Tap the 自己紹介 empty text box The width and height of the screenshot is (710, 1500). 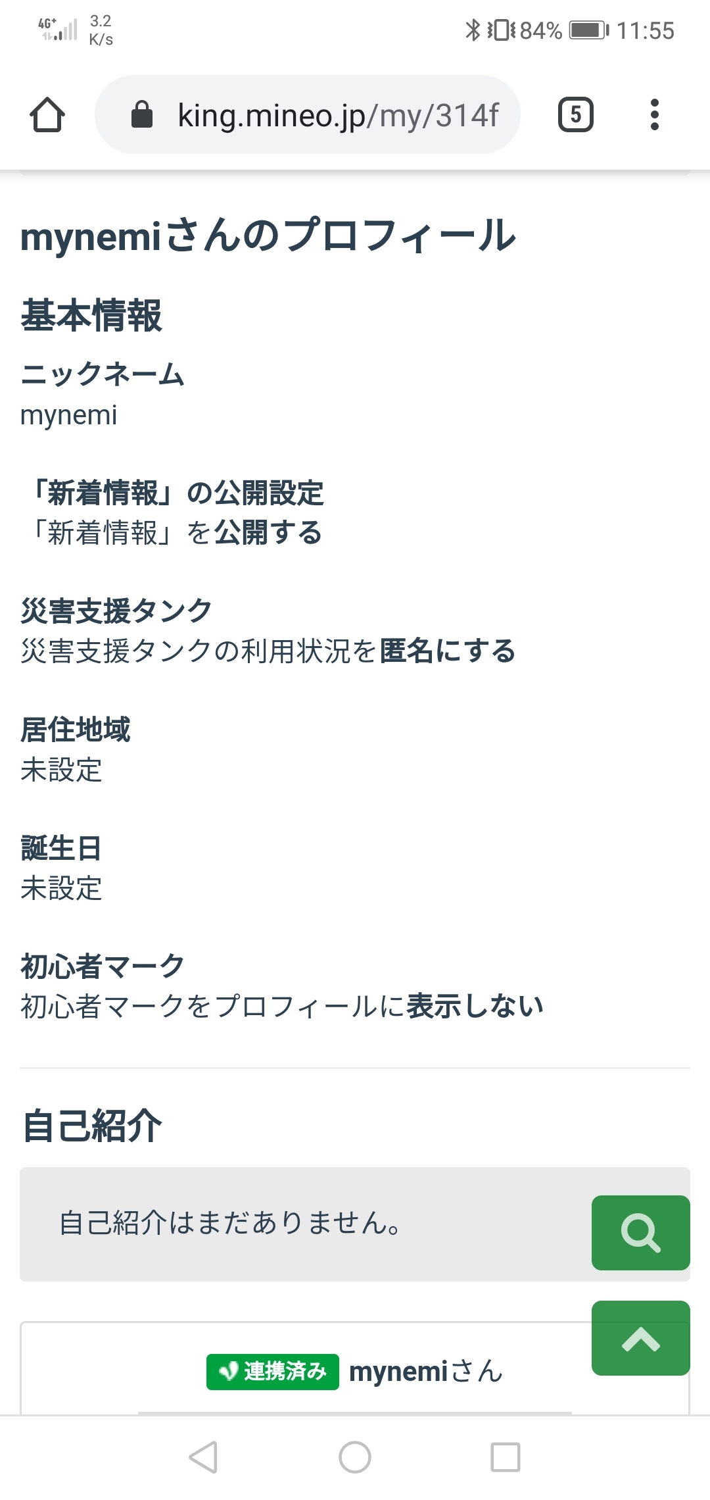(302, 1224)
